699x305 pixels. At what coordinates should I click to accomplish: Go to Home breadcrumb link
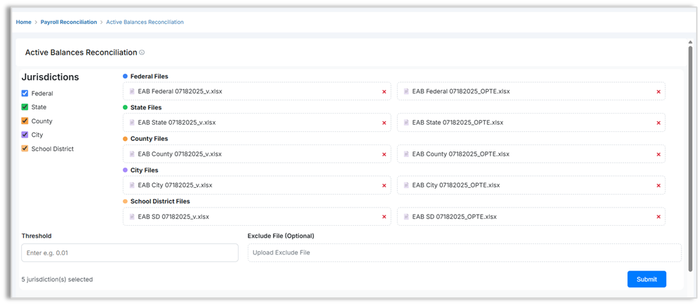24,22
